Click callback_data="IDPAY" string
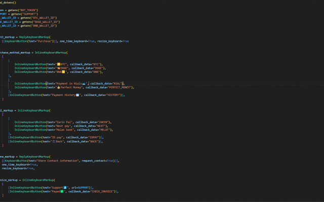 (x=83, y=137)
